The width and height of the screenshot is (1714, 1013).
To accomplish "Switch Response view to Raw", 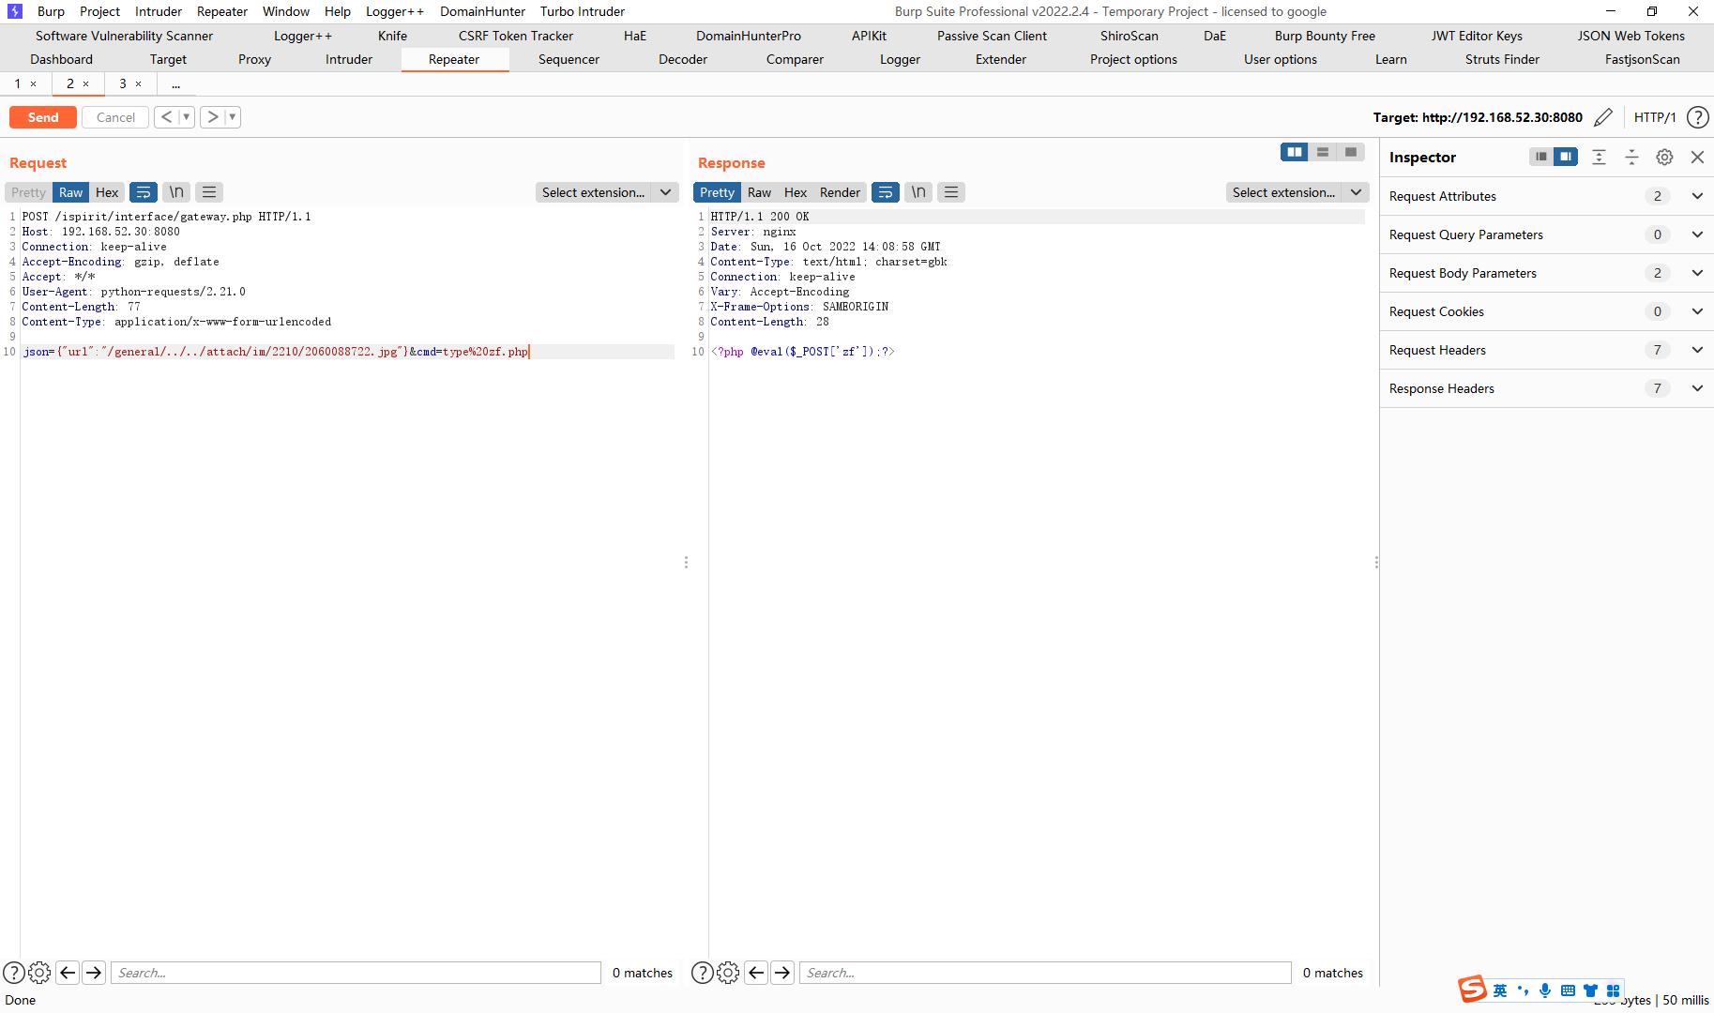I will pos(759,192).
